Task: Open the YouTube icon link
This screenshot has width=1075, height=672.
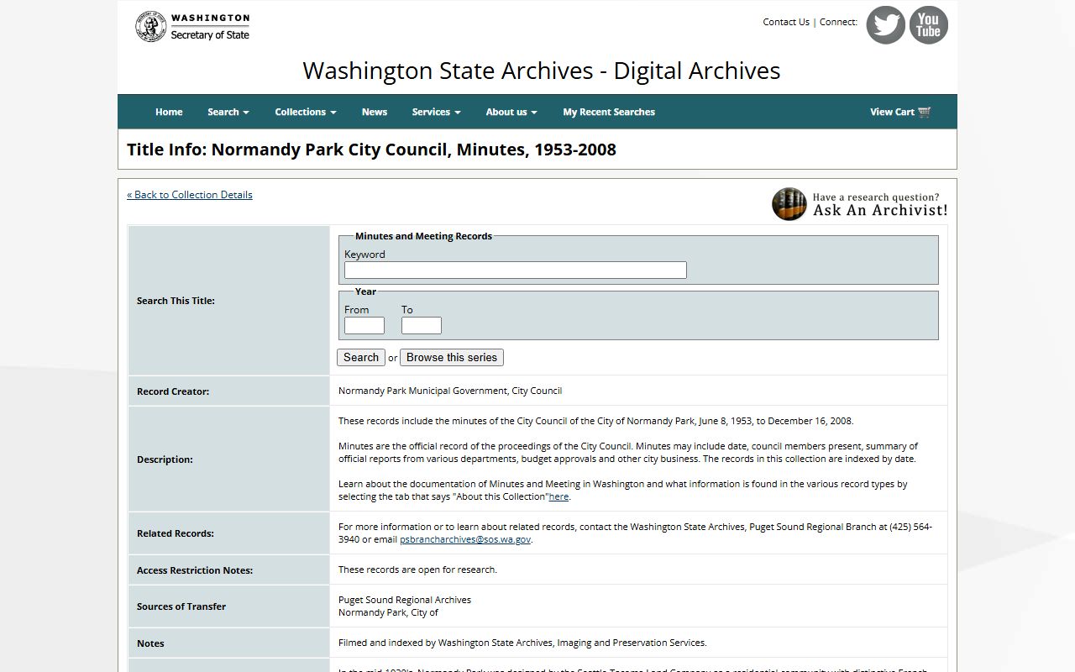Action: tap(928, 25)
